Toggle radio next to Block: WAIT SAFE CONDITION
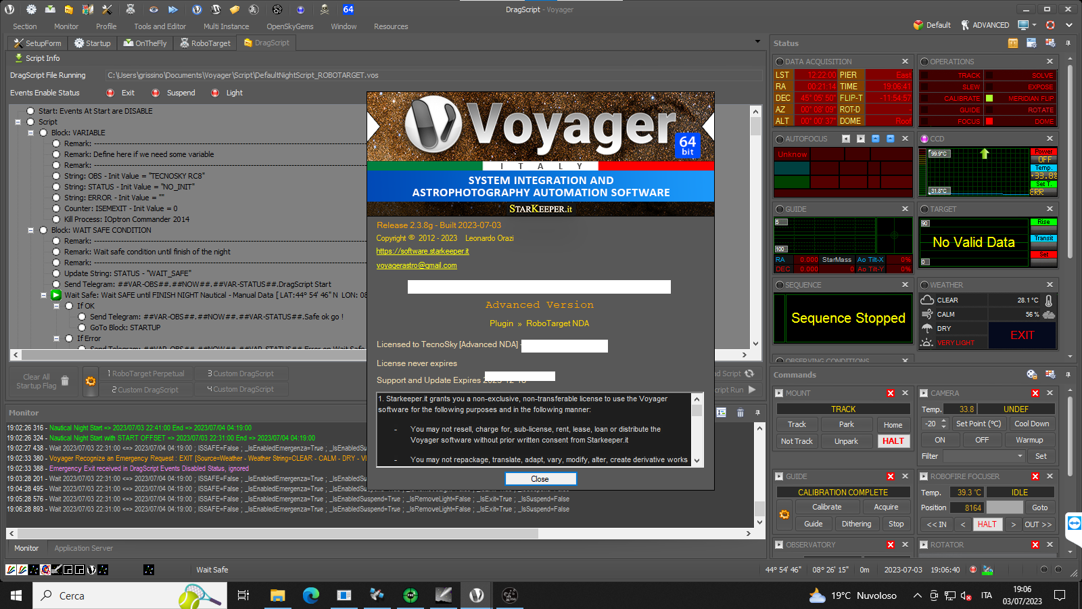Image resolution: width=1082 pixels, height=609 pixels. click(43, 230)
